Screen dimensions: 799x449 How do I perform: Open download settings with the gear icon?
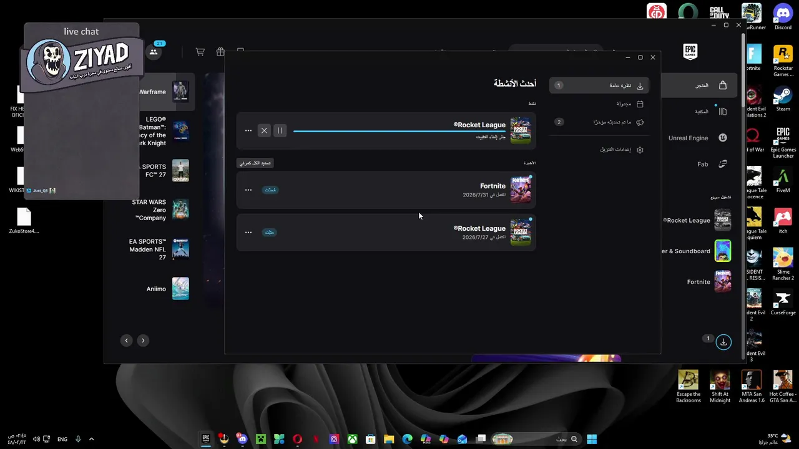[622, 150]
